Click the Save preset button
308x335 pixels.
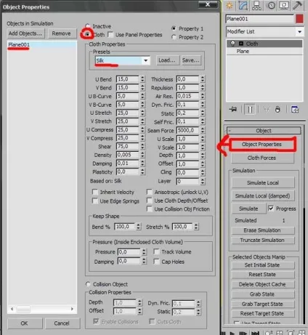tap(191, 60)
